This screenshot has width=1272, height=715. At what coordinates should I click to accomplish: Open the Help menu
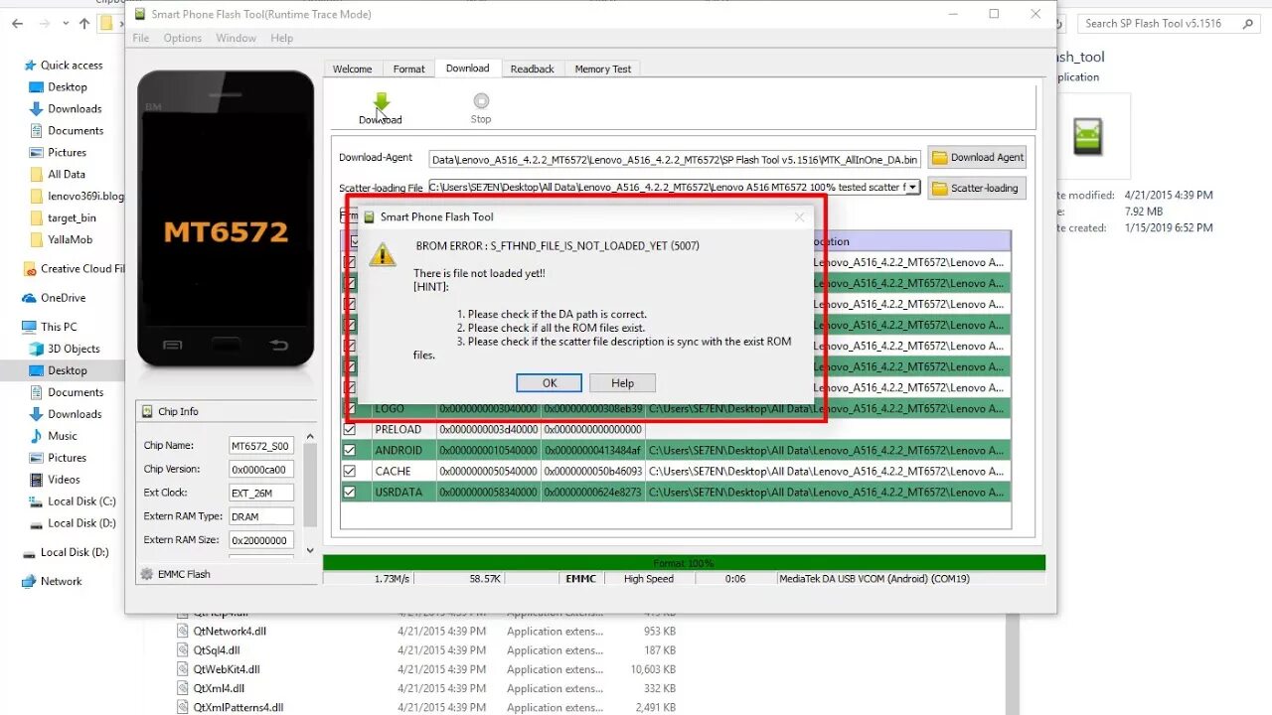282,38
